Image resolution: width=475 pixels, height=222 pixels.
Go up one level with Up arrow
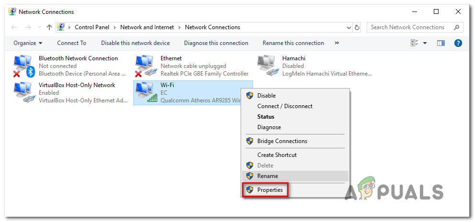[49, 27]
